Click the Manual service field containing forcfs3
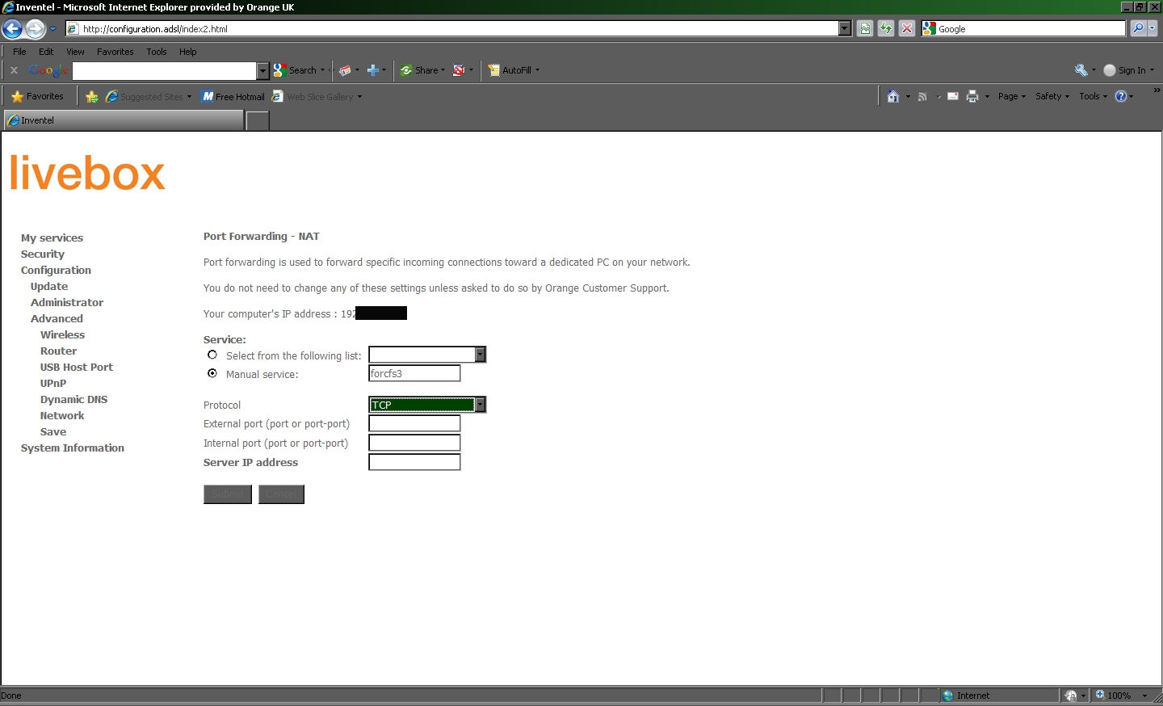 coord(414,373)
